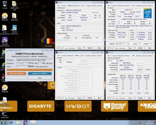The image size is (156, 125).
Task: Click Save in HWBOT Prime window
Action: [x=40, y=78]
